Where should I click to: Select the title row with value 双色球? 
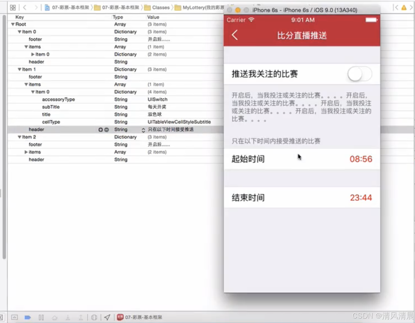[115, 114]
